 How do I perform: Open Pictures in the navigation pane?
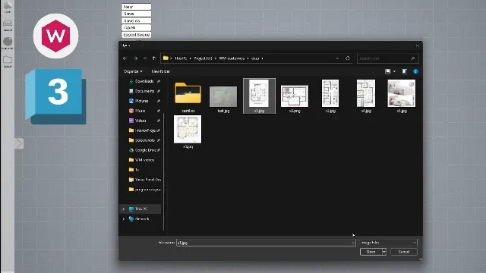pos(142,101)
